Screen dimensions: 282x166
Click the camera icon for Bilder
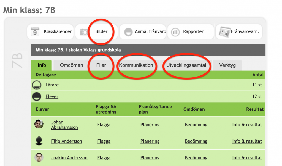point(84,32)
